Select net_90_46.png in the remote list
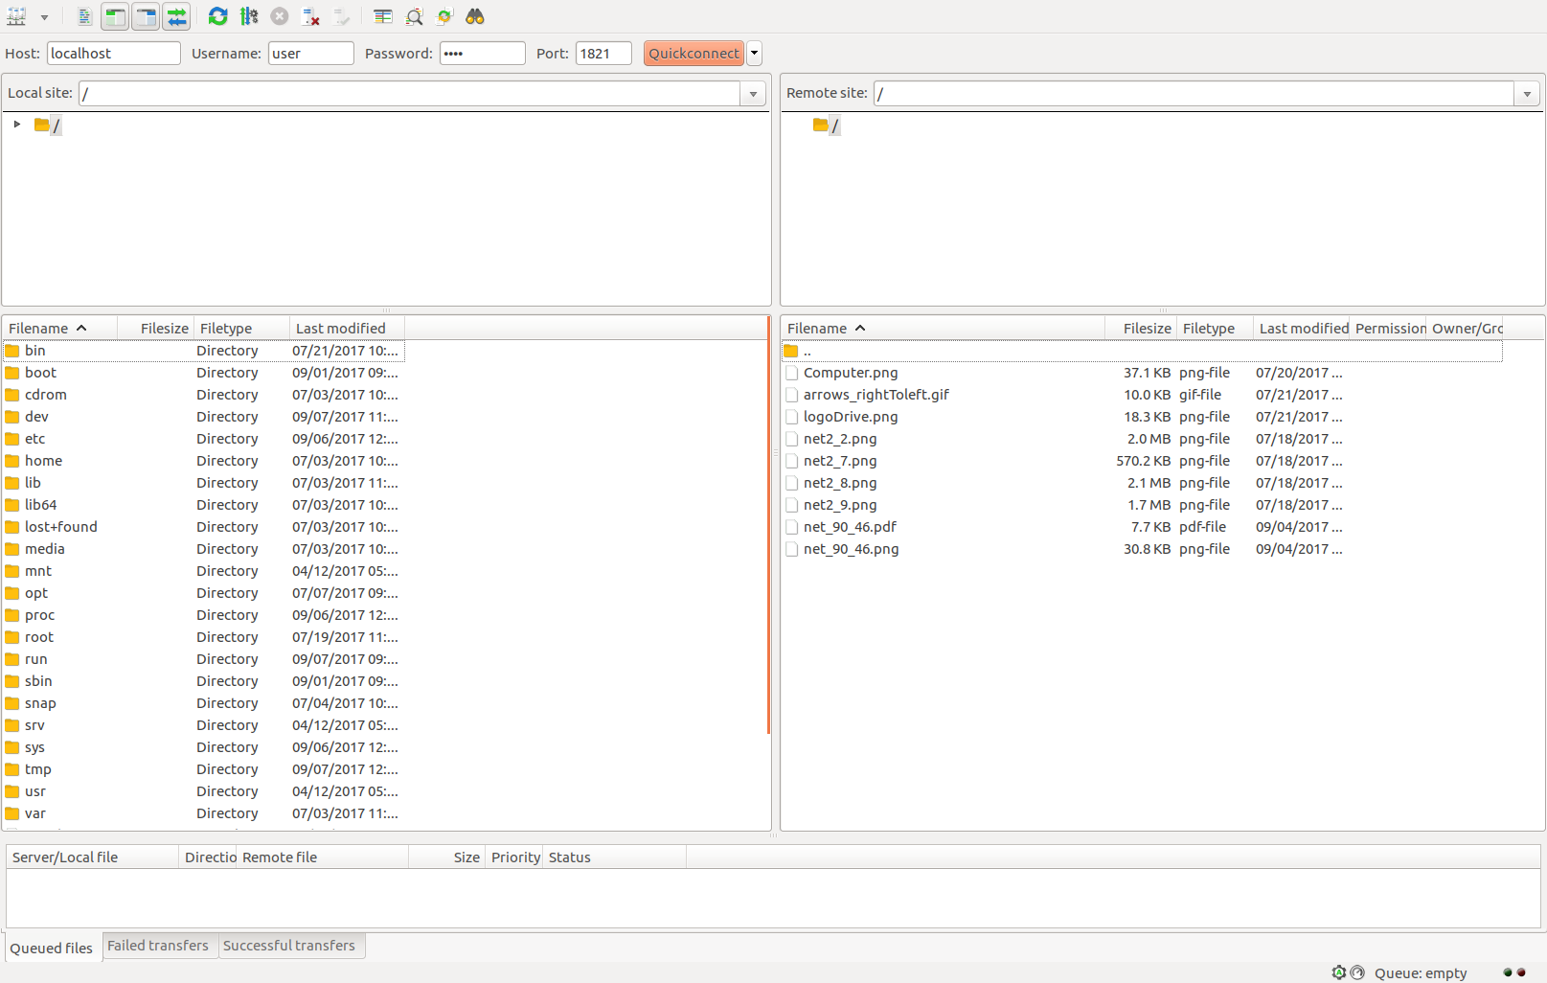1547x983 pixels. [x=1142, y=549]
